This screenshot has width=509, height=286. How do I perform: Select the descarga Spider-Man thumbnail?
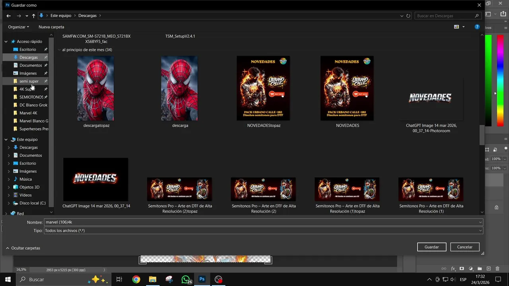(x=179, y=88)
